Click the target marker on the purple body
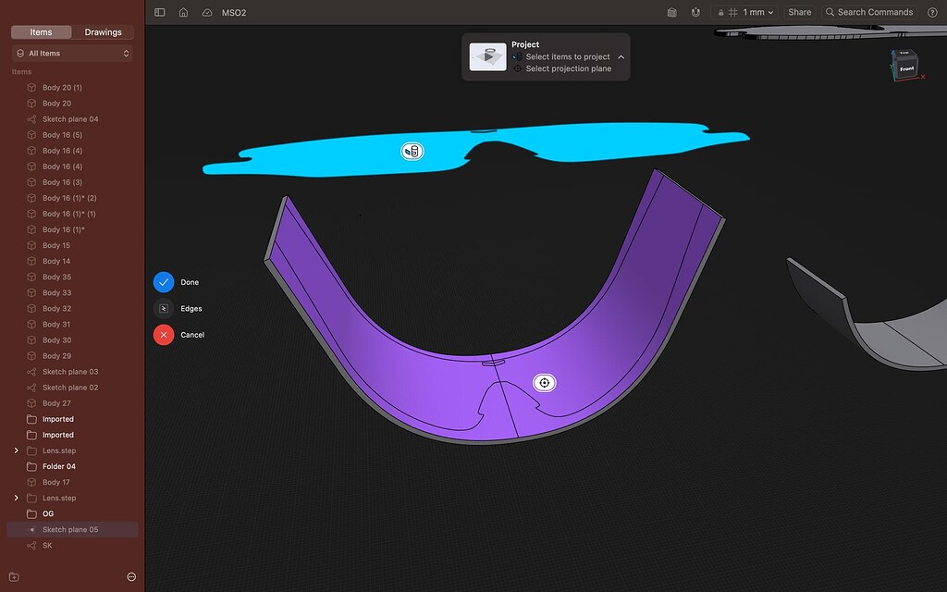 tap(545, 382)
